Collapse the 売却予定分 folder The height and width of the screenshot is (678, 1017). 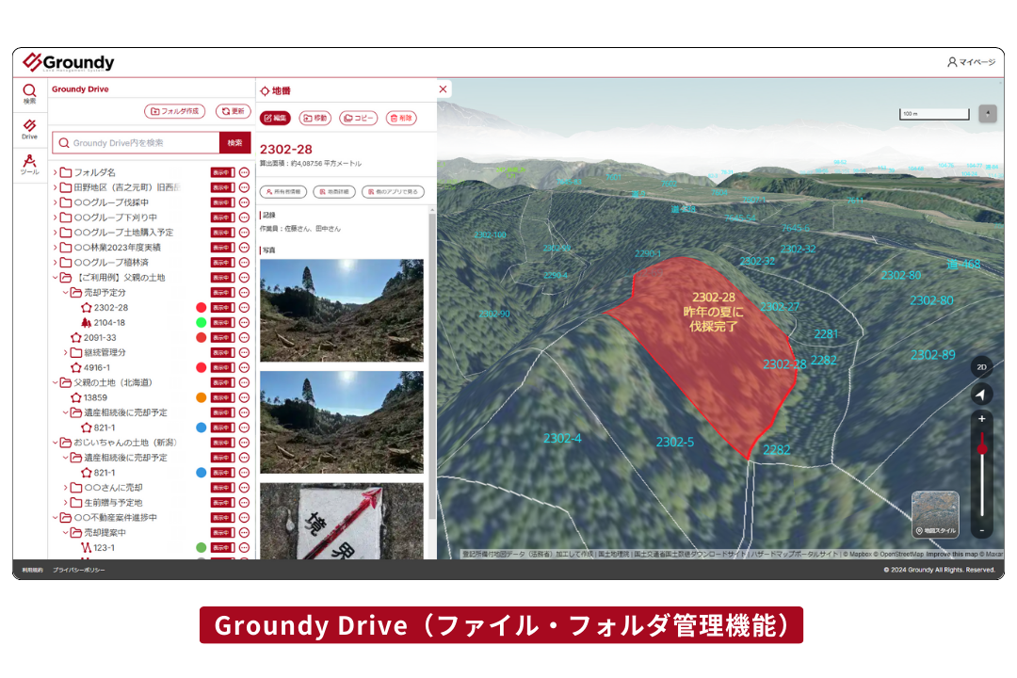pyautogui.click(x=66, y=293)
